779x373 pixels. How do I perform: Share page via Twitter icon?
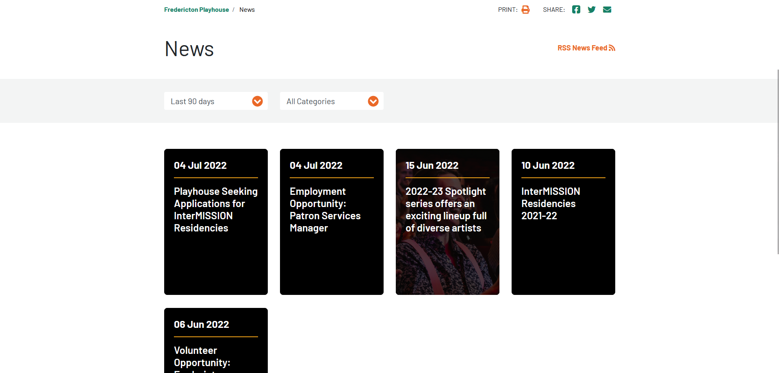pos(591,10)
